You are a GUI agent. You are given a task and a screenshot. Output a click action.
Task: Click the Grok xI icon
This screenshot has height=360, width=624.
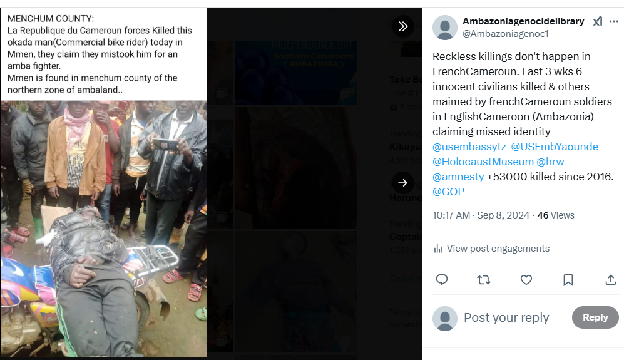[598, 21]
